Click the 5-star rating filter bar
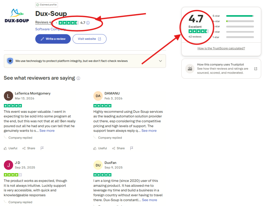Image resolution: width=264 pixels, height=206 pixels. (x=240, y=16)
